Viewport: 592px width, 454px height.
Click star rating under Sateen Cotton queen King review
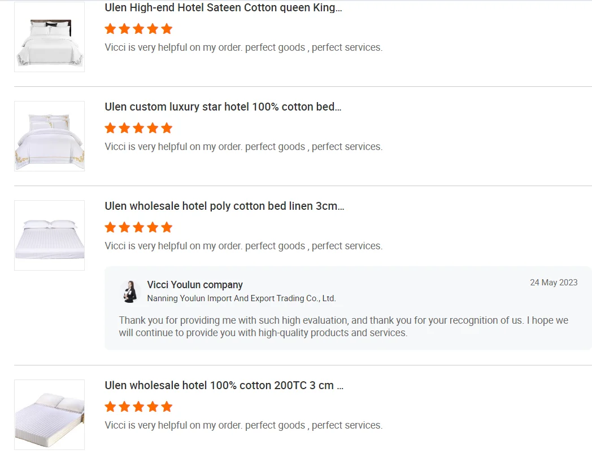pyautogui.click(x=138, y=29)
